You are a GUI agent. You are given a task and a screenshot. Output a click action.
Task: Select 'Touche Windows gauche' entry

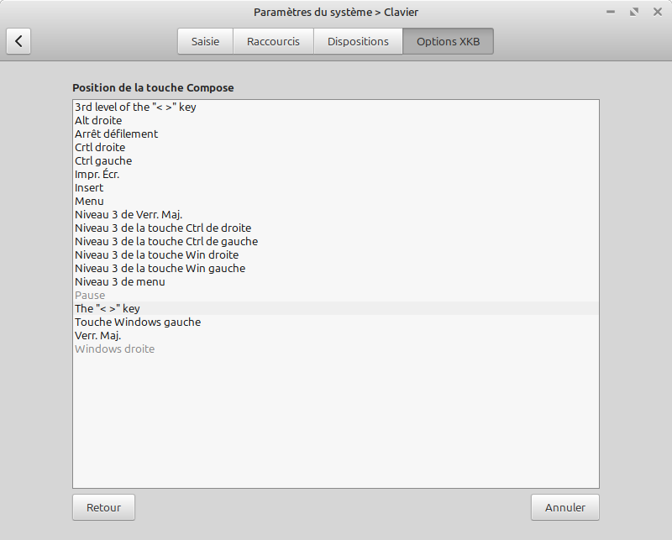click(x=138, y=322)
